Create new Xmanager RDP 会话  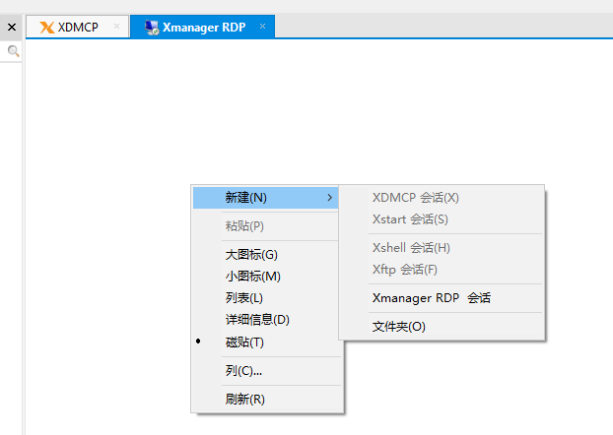442,298
